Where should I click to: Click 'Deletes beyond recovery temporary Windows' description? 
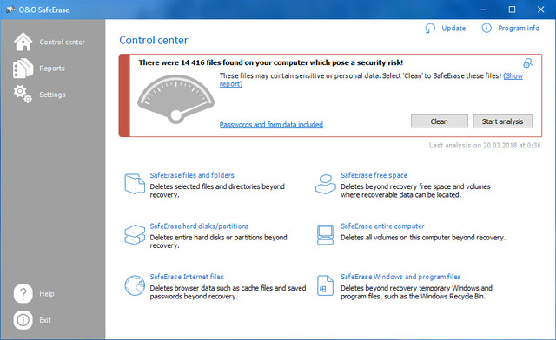(x=416, y=292)
